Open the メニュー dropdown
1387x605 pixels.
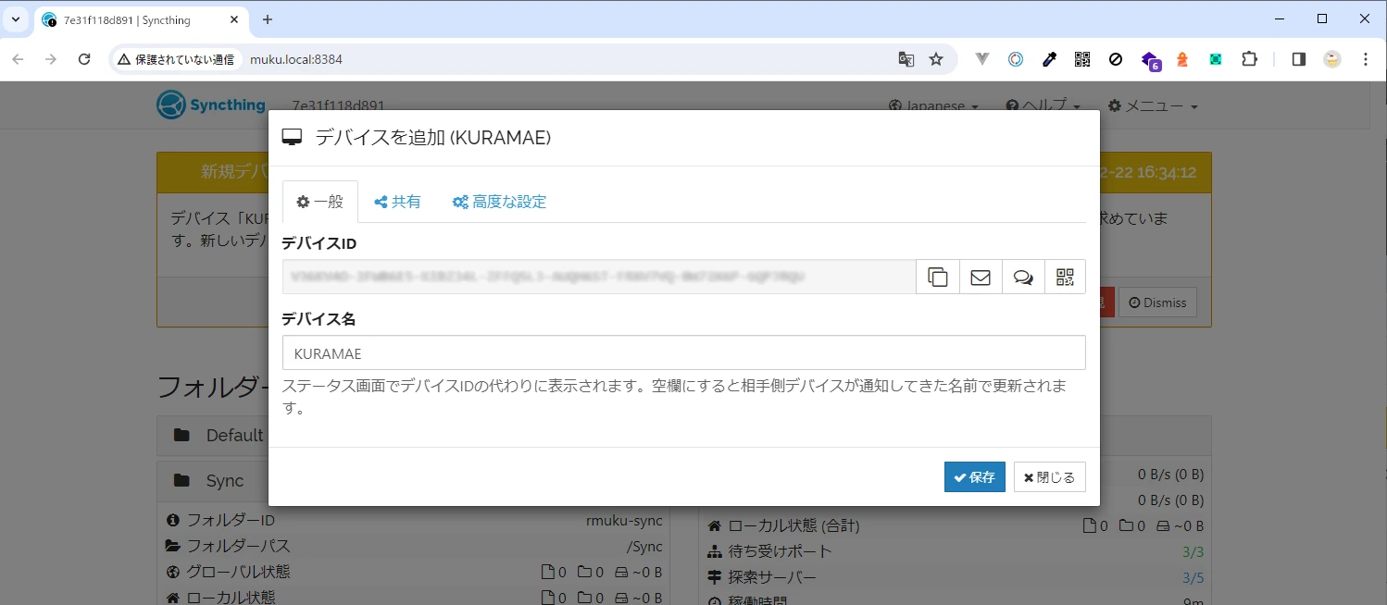point(1153,106)
